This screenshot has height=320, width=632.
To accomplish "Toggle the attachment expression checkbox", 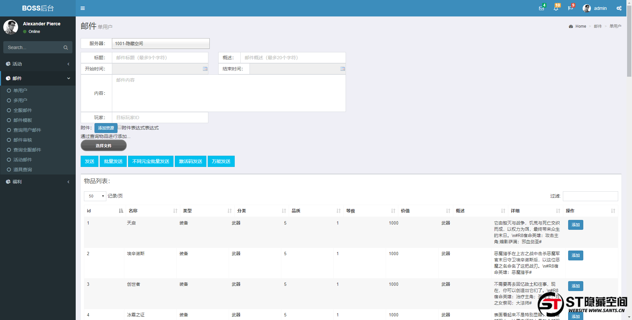I will click(x=120, y=127).
